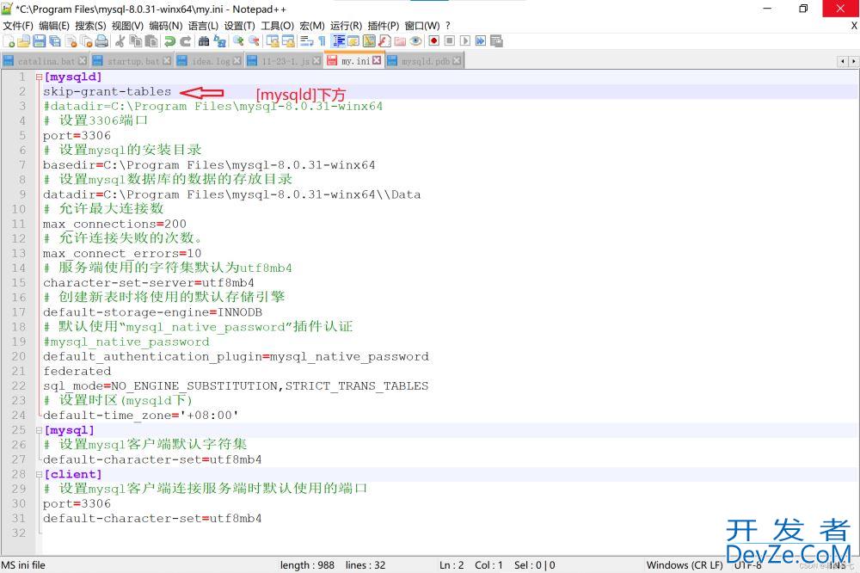860x573 pixels.
Task: Open the 插件(P) menu
Action: (x=384, y=26)
